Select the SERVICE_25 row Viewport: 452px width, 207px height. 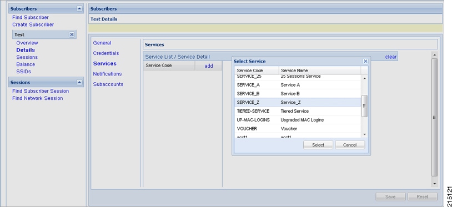[x=298, y=78]
